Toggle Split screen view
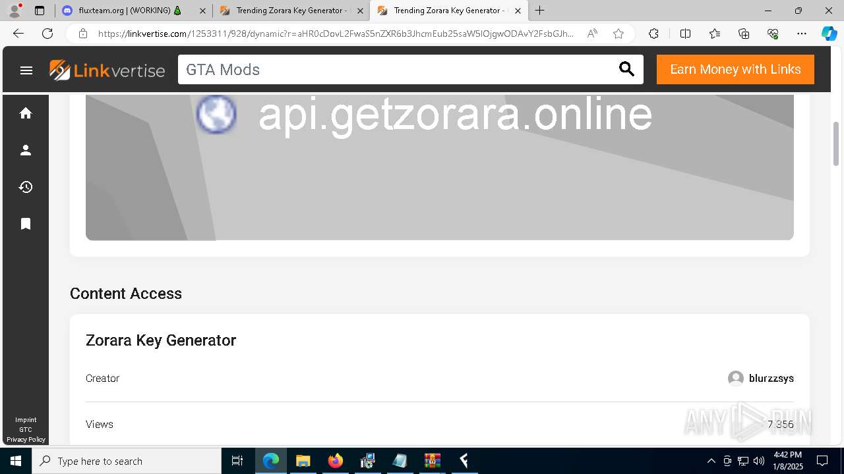The image size is (844, 474). [x=685, y=34]
